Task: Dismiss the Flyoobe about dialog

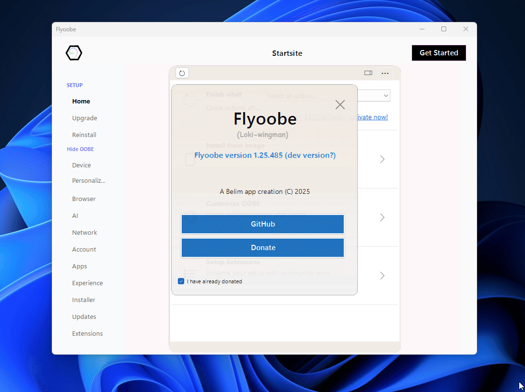Action: tap(340, 104)
